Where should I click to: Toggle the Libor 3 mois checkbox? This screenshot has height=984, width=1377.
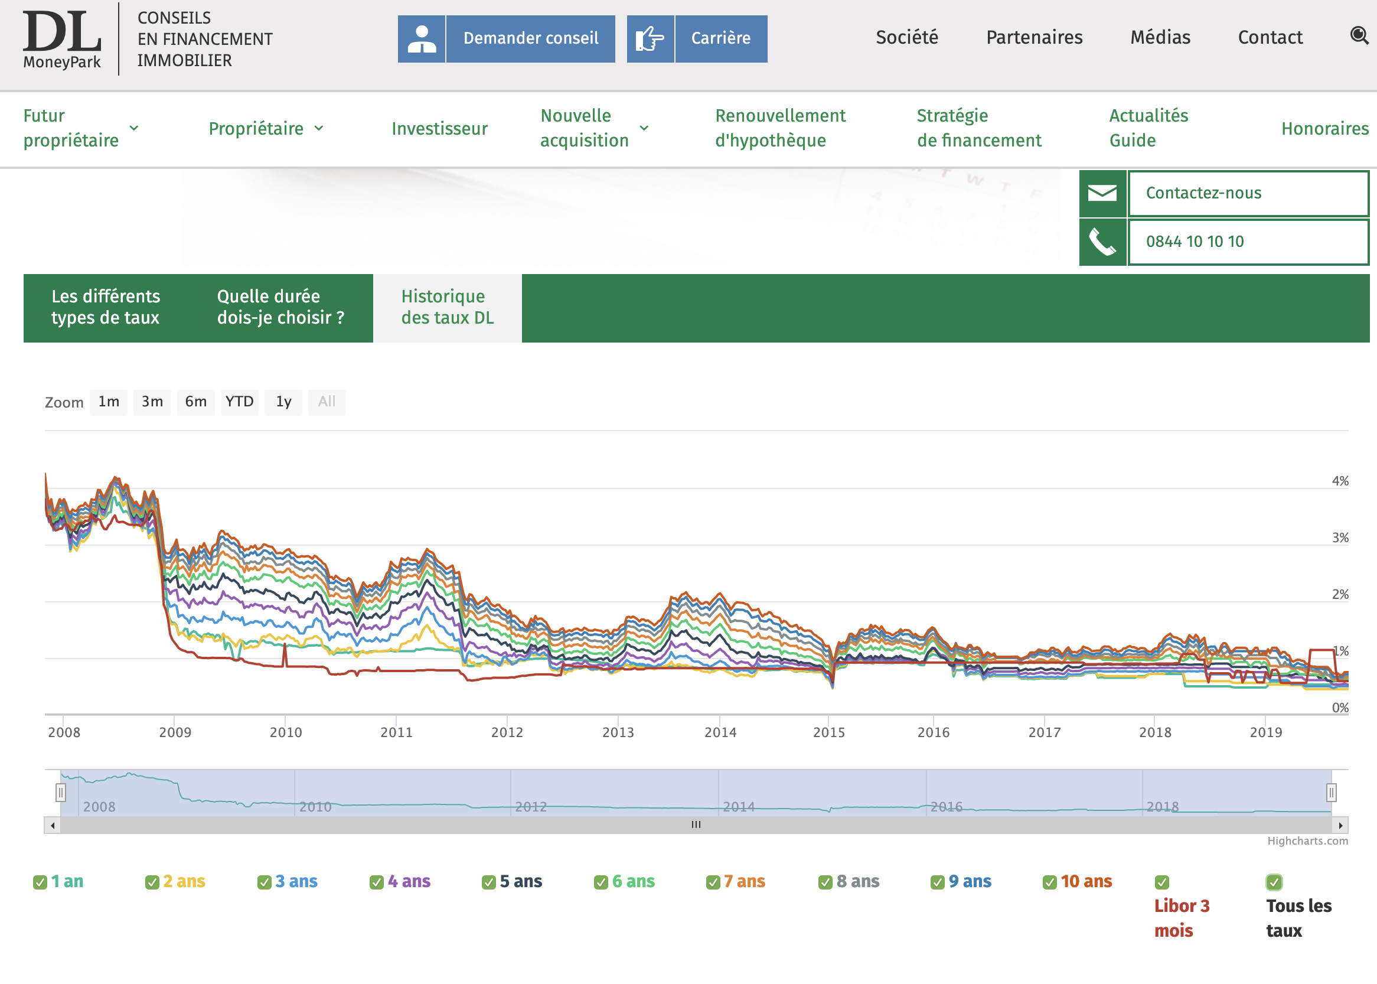1161,882
